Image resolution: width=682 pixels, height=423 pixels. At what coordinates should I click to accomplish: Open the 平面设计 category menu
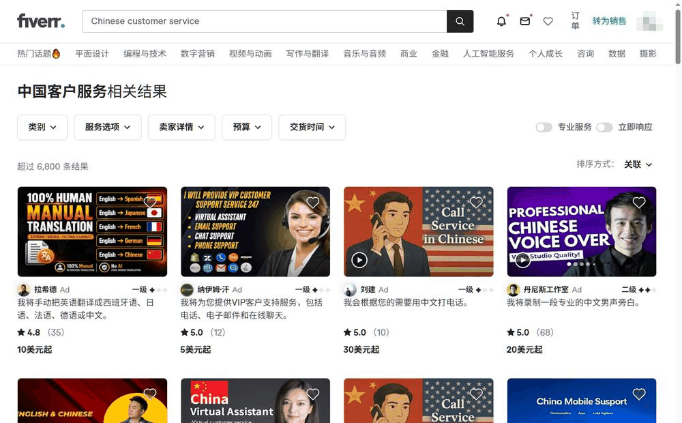pyautogui.click(x=92, y=53)
